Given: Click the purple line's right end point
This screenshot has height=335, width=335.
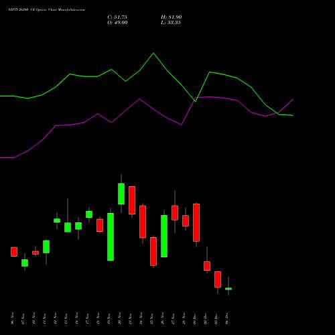Looking at the screenshot, I should (293, 99).
